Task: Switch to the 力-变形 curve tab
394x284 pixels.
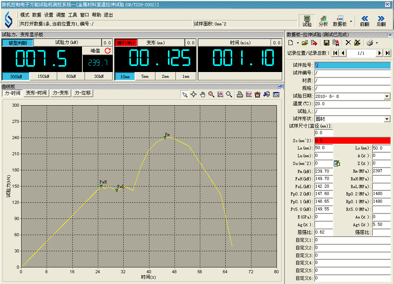Action: click(60, 93)
